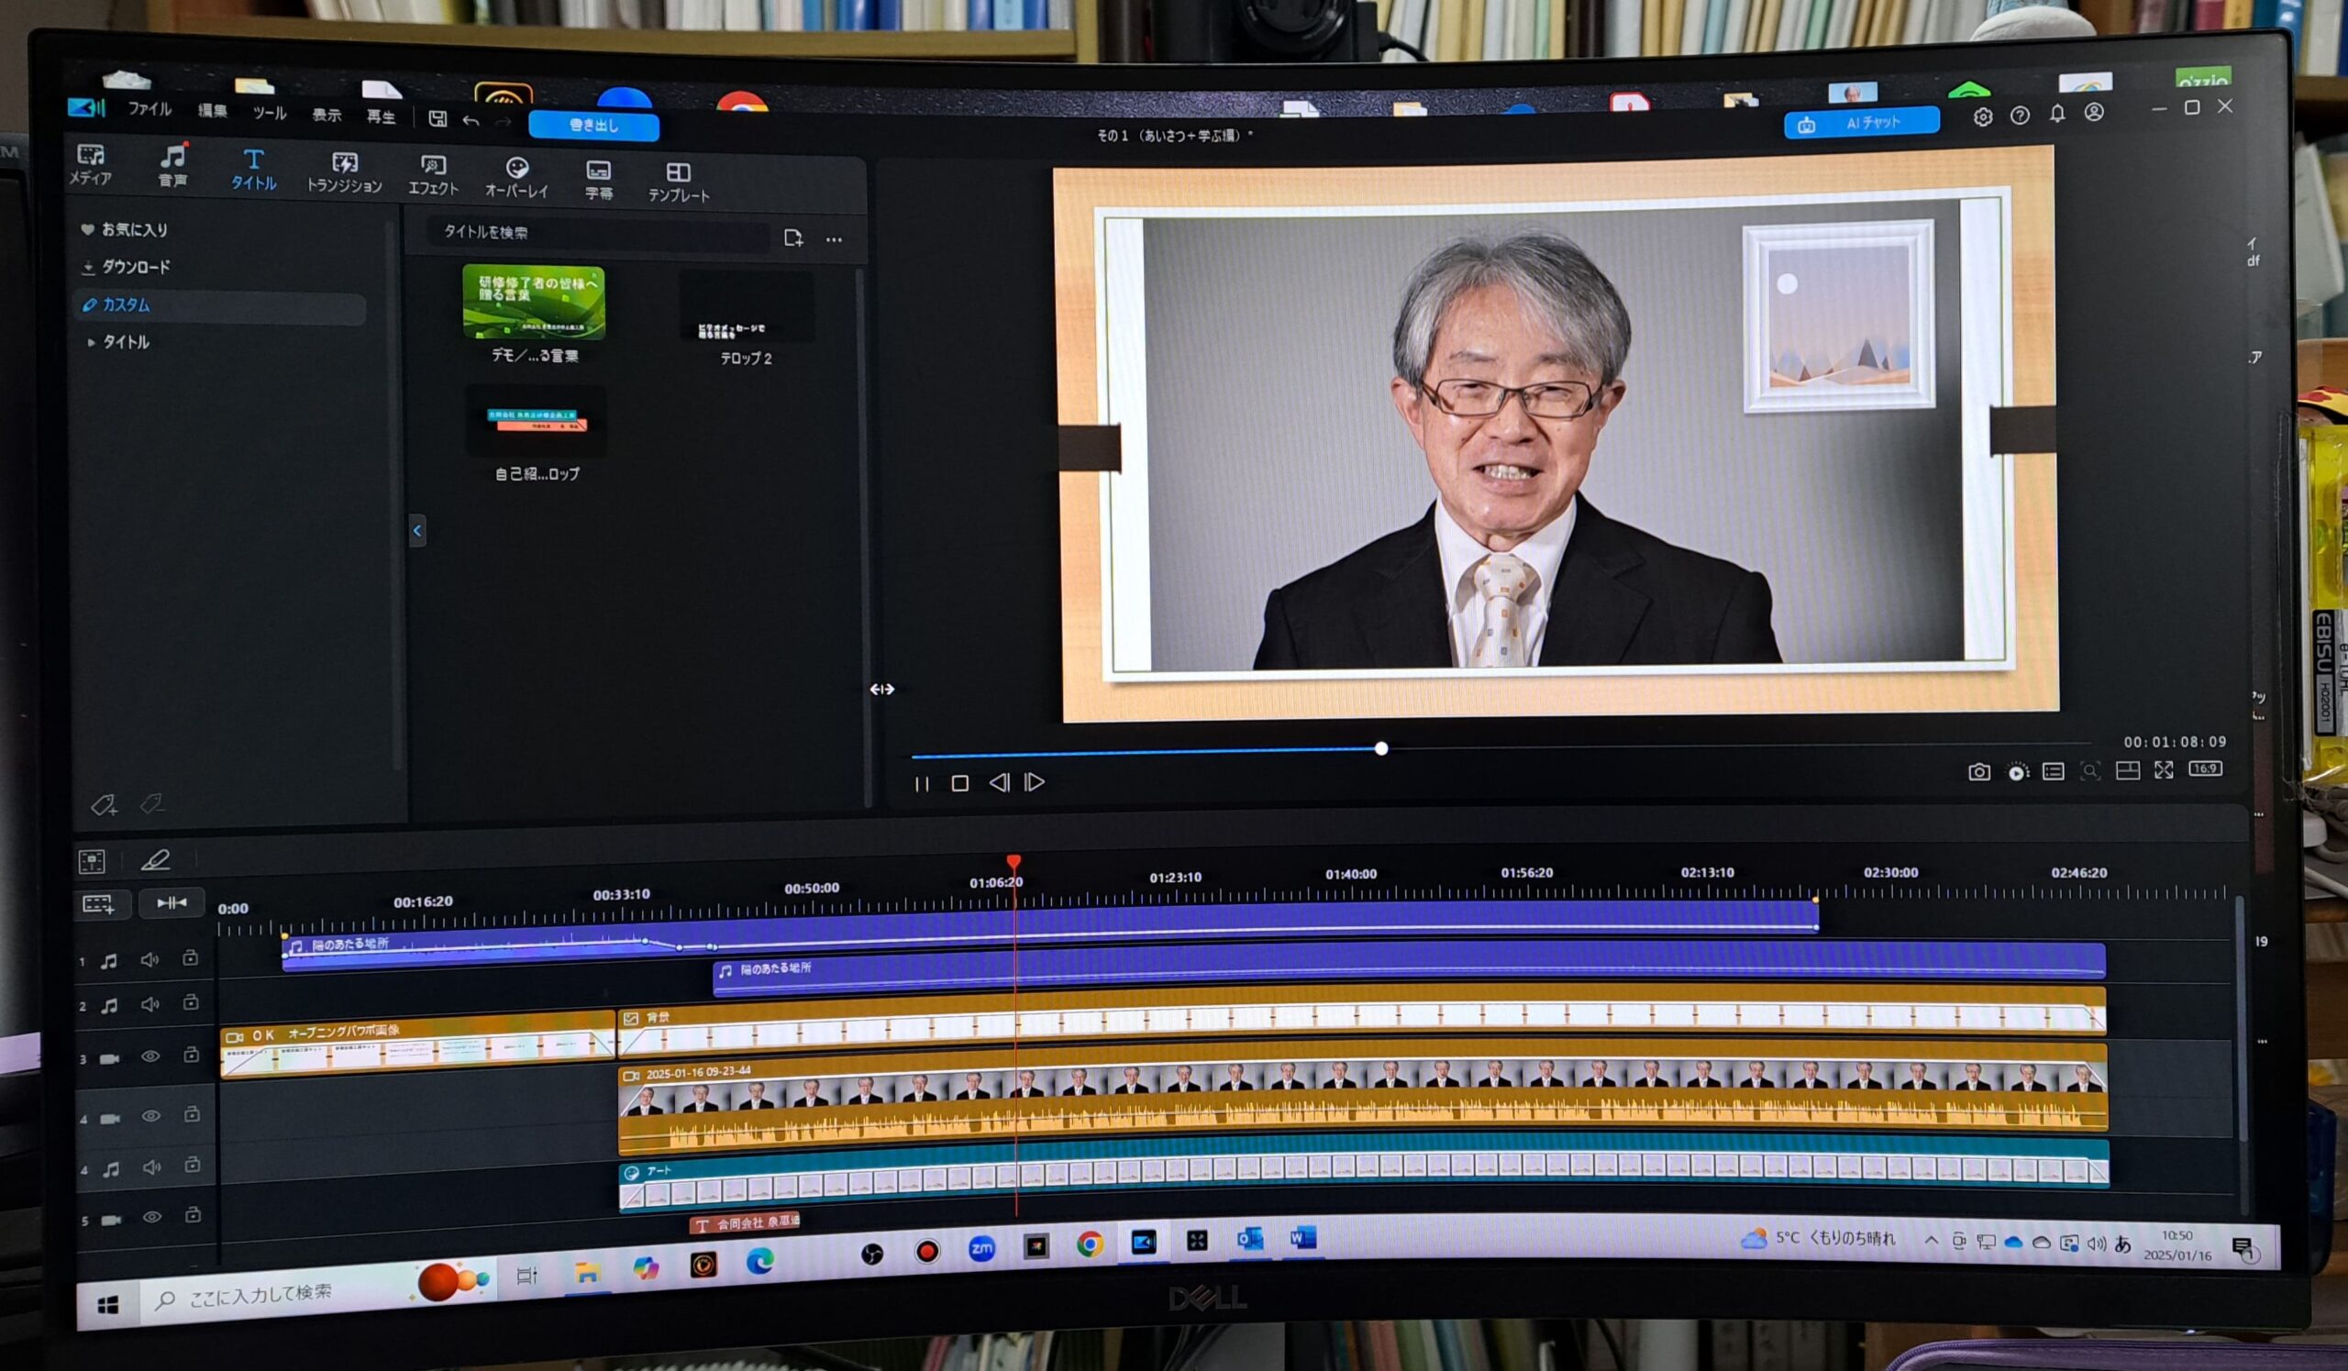Open the テンプレート template room
The width and height of the screenshot is (2348, 1371).
pyautogui.click(x=679, y=182)
